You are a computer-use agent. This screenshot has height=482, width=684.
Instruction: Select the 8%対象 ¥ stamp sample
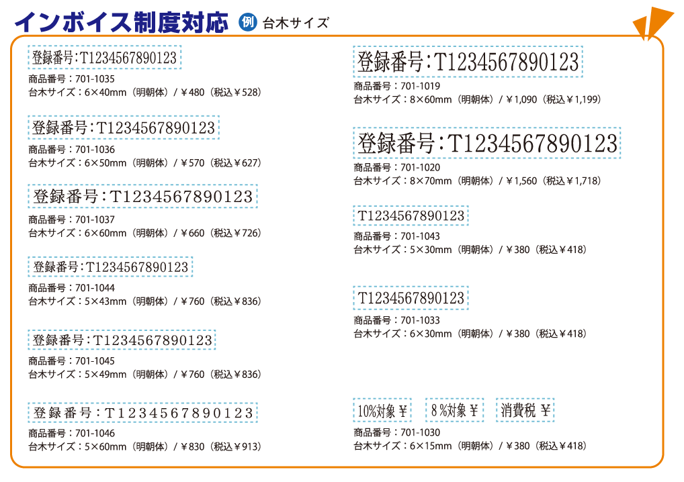click(x=454, y=410)
